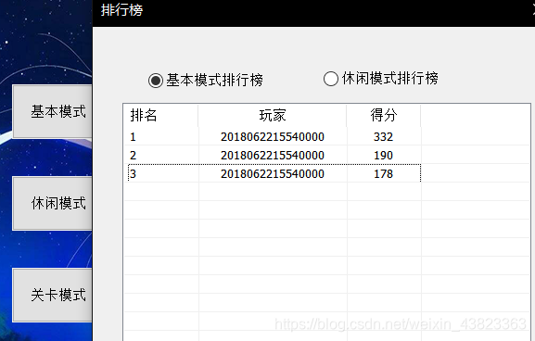Sort by the 玩家 column header
Image resolution: width=535 pixels, height=341 pixels.
[273, 116]
